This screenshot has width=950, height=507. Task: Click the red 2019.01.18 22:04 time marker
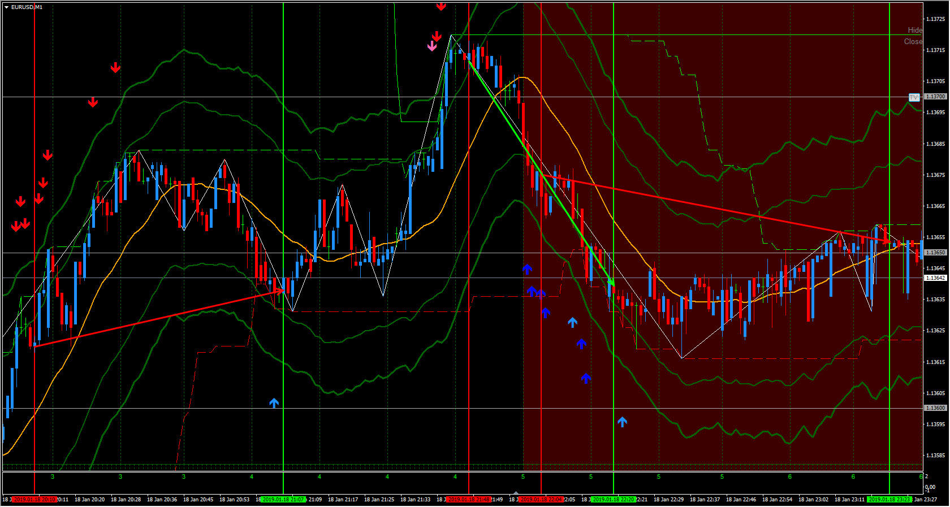(x=541, y=500)
